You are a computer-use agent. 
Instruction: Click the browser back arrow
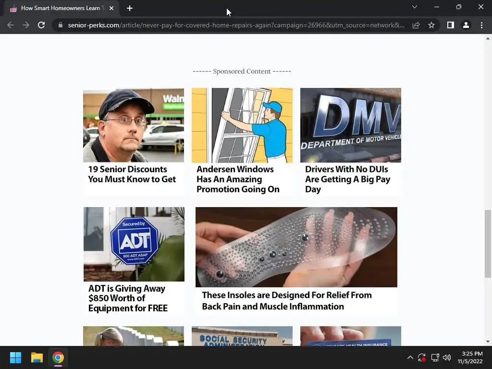[11, 25]
